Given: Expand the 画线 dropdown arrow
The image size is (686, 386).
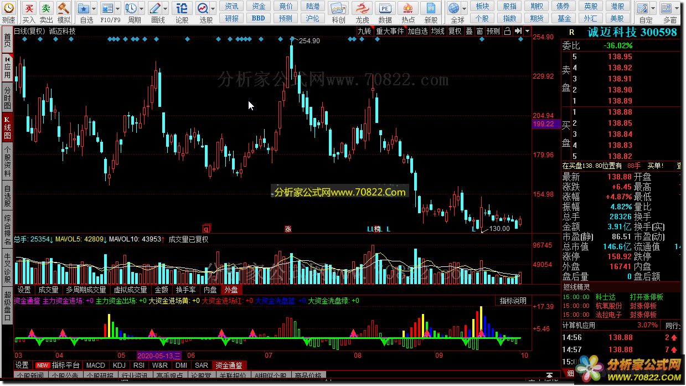Looking at the screenshot, I should [x=166, y=8].
